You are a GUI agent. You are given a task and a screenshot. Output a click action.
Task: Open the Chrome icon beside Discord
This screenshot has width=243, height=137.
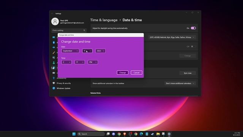coord(119,134)
